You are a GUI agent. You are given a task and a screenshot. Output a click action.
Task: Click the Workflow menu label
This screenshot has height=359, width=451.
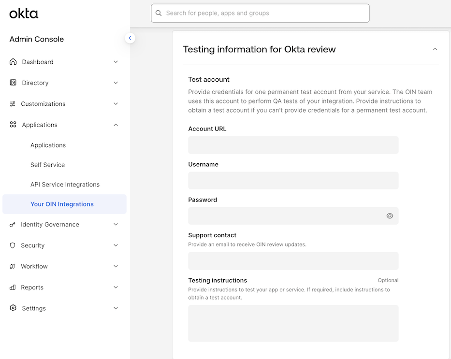click(x=34, y=266)
